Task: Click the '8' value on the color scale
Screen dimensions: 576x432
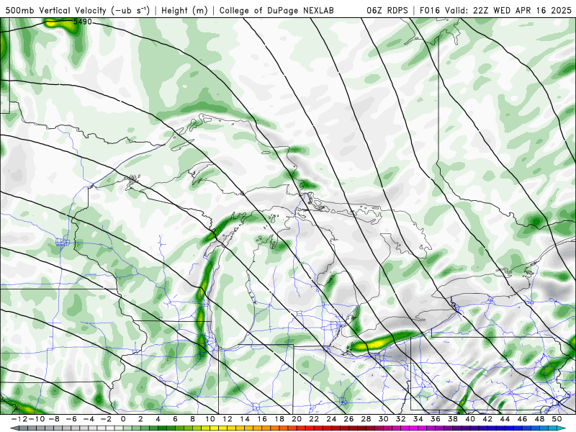Action: pos(192,419)
